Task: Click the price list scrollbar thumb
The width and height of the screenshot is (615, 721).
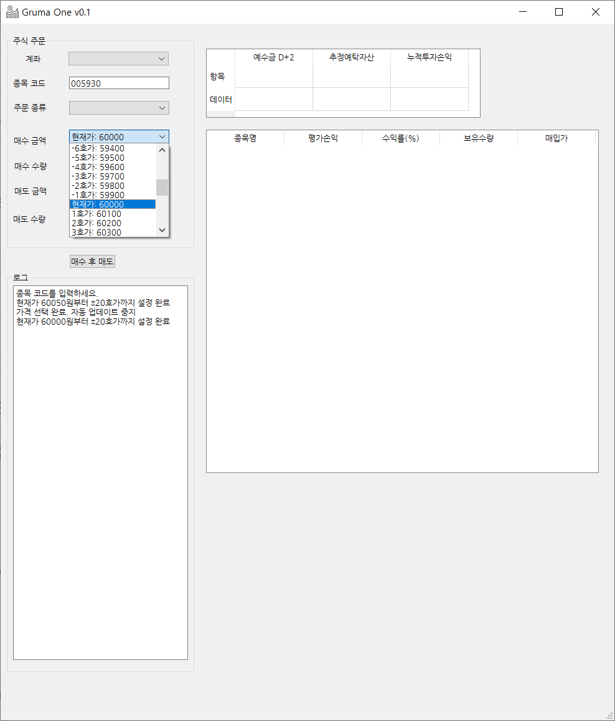Action: [x=162, y=187]
